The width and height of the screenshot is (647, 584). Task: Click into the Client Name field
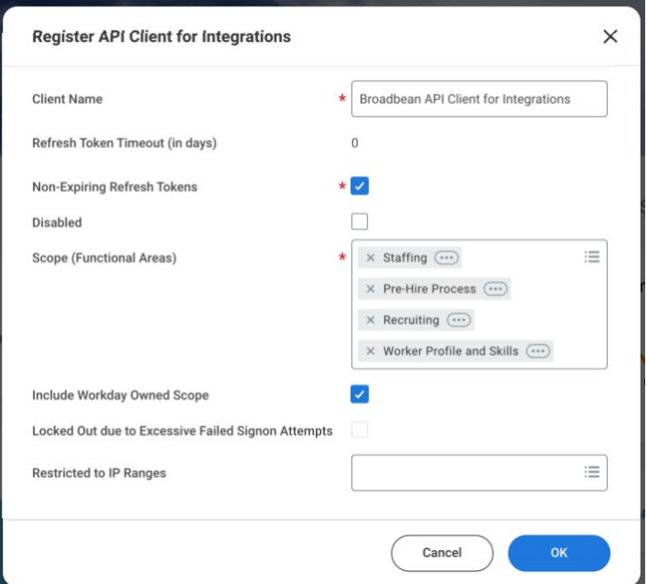[479, 99]
